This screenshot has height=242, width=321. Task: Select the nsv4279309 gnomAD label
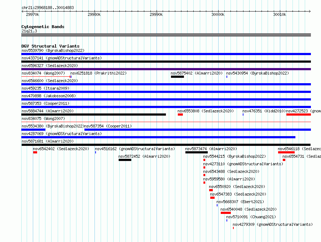[273, 224]
